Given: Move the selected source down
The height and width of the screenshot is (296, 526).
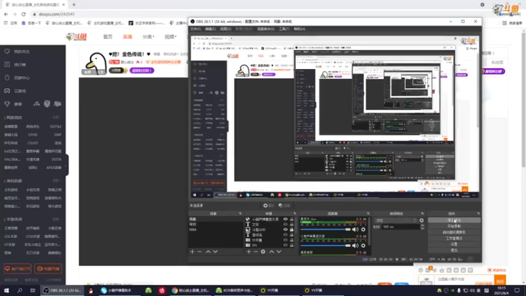Looking at the screenshot, I should coord(279,251).
